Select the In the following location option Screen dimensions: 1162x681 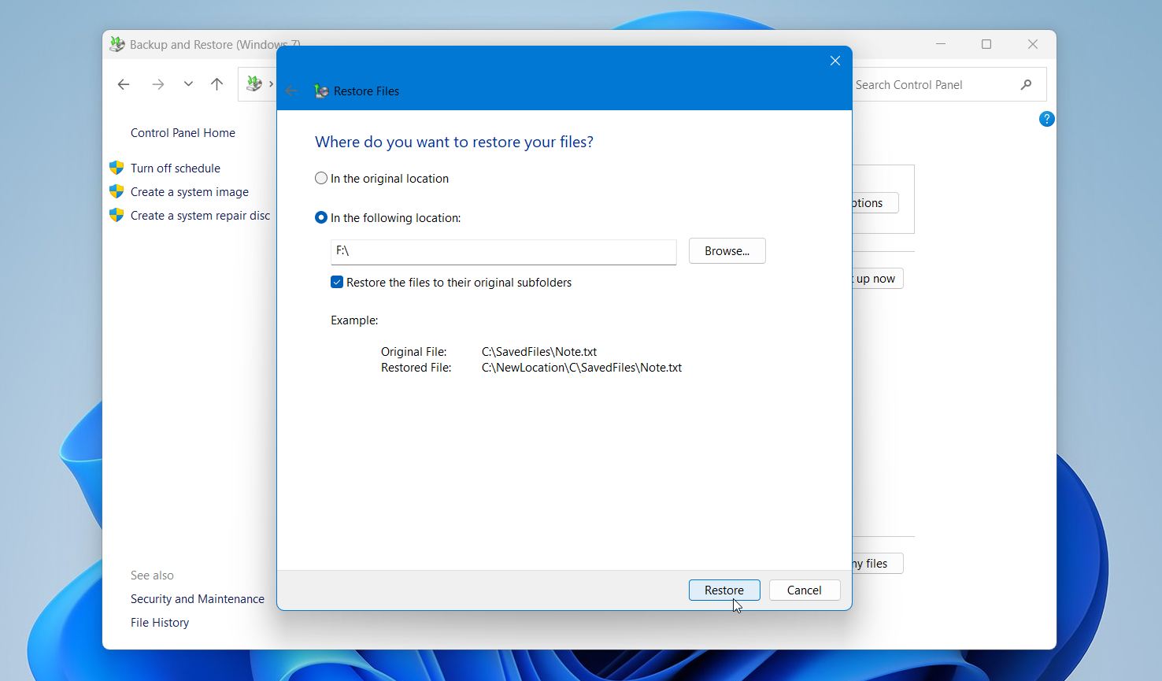click(320, 217)
